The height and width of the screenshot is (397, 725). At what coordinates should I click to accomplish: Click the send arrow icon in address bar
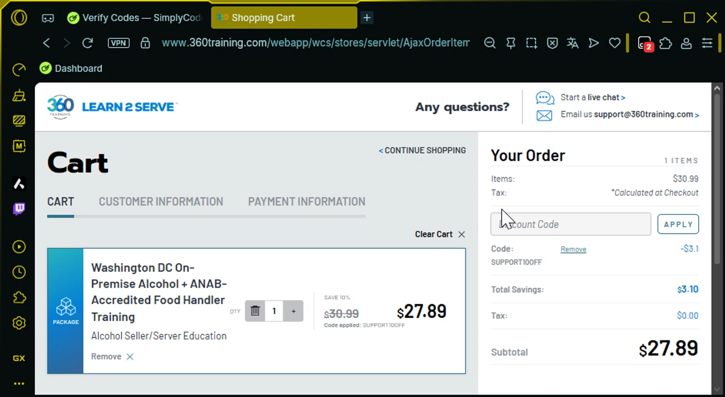594,43
